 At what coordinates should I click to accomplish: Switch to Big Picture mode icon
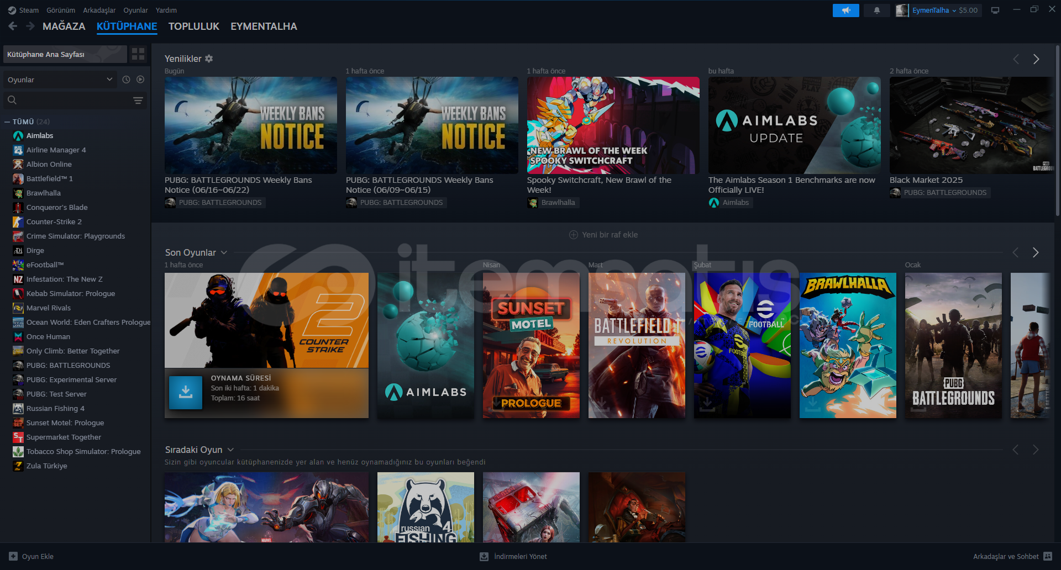[995, 10]
